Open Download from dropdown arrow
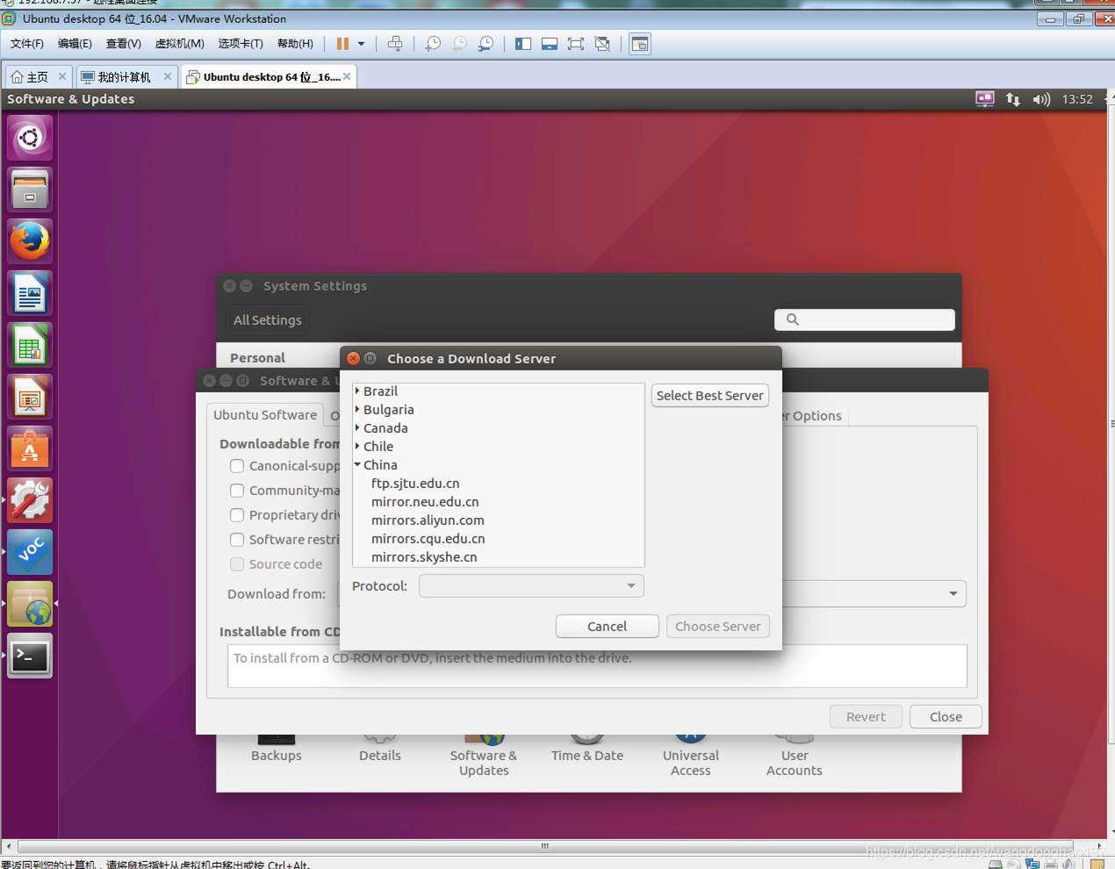The height and width of the screenshot is (869, 1115). (953, 594)
